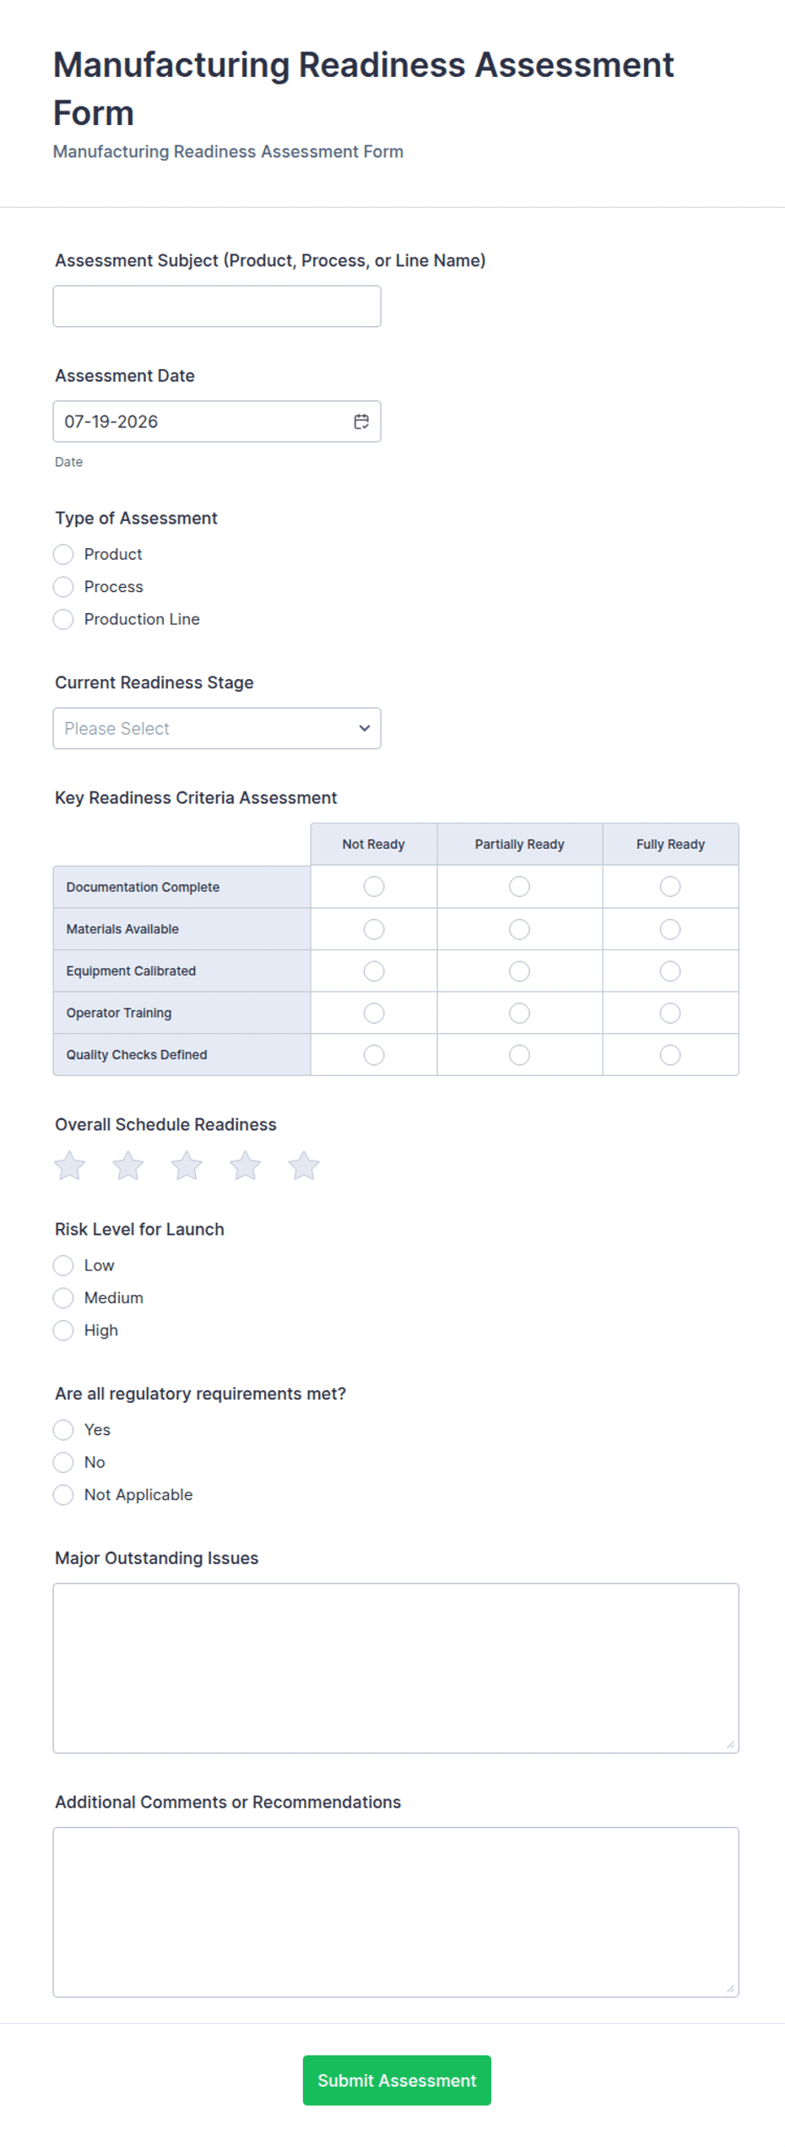Image resolution: width=785 pixels, height=2147 pixels.
Task: Click the Submit Assessment button
Action: click(x=397, y=2079)
